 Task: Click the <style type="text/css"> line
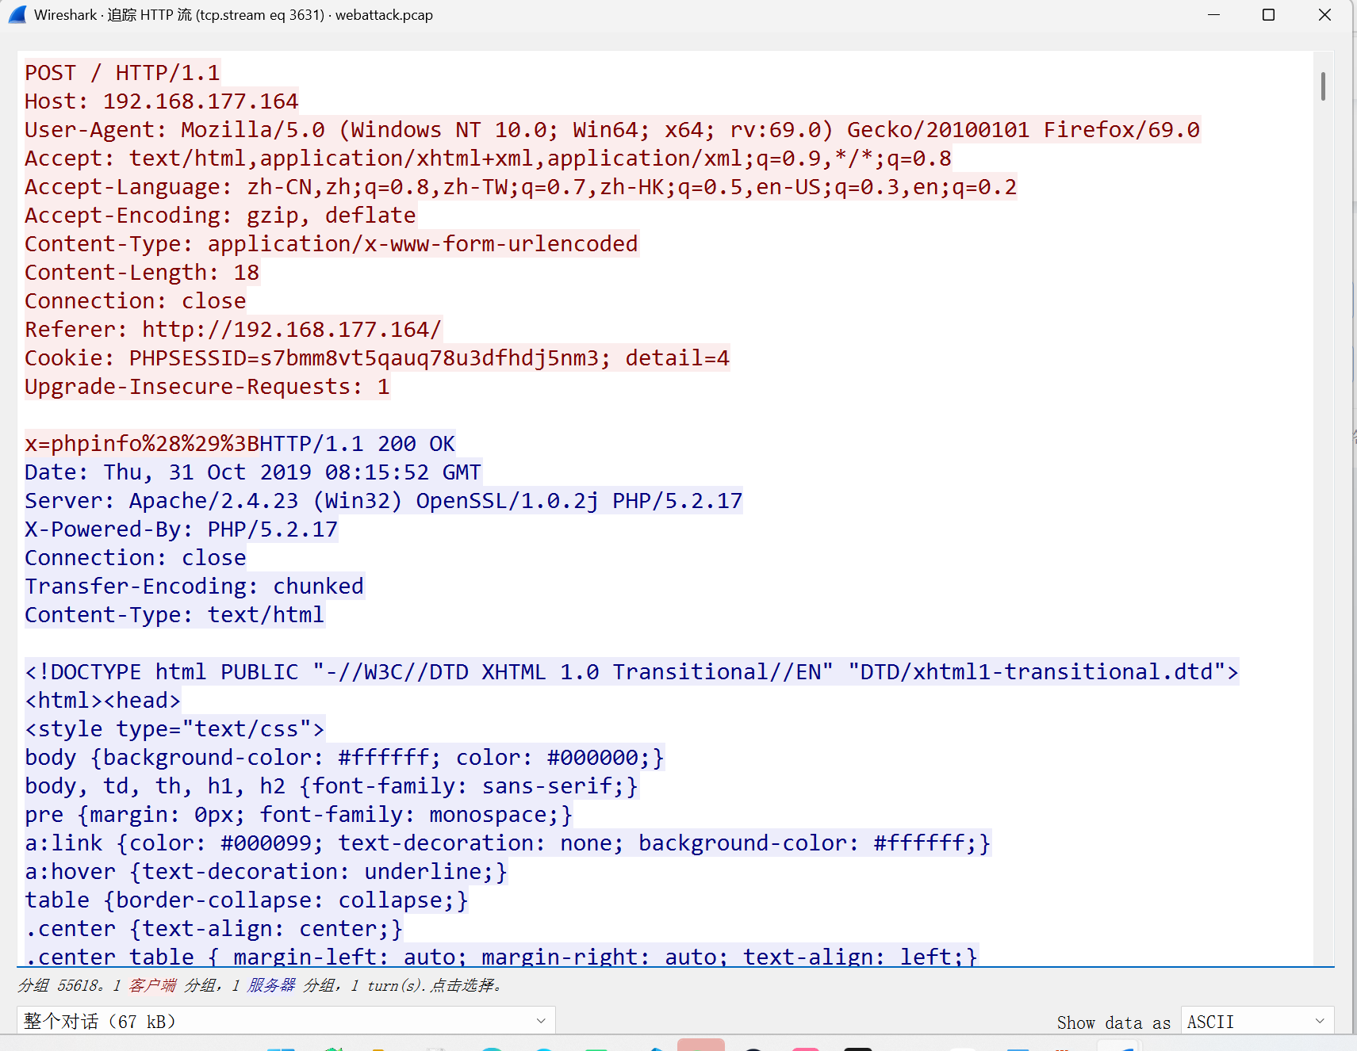pos(174,729)
